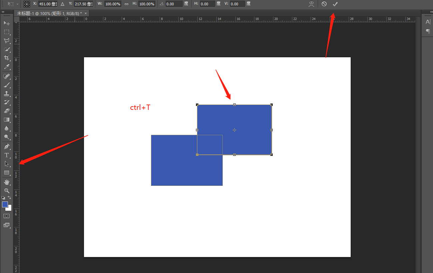The image size is (433, 273).
Task: Toggle link to maintain aspect ratio
Action: [126, 4]
